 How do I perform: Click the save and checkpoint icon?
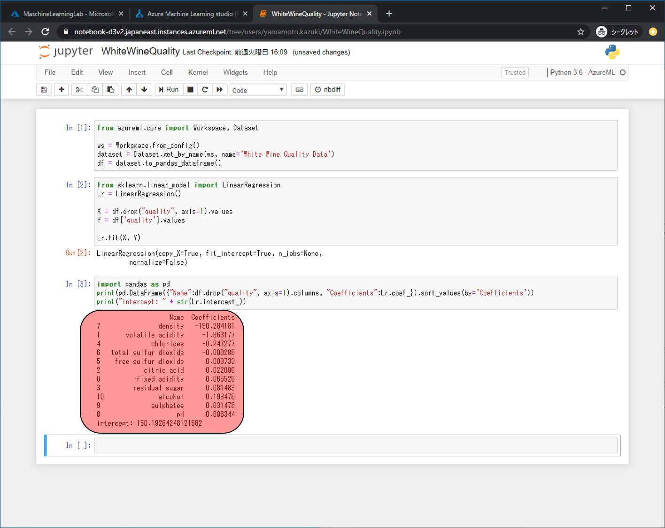click(44, 90)
